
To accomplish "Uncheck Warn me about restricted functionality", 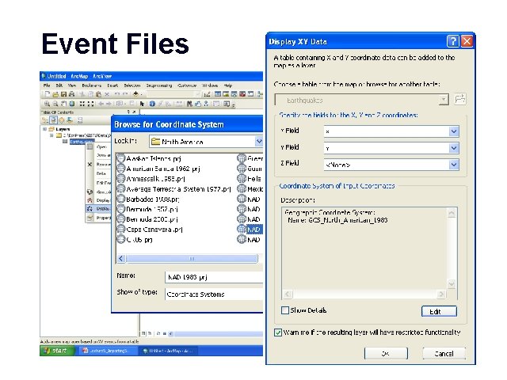I will [278, 332].
